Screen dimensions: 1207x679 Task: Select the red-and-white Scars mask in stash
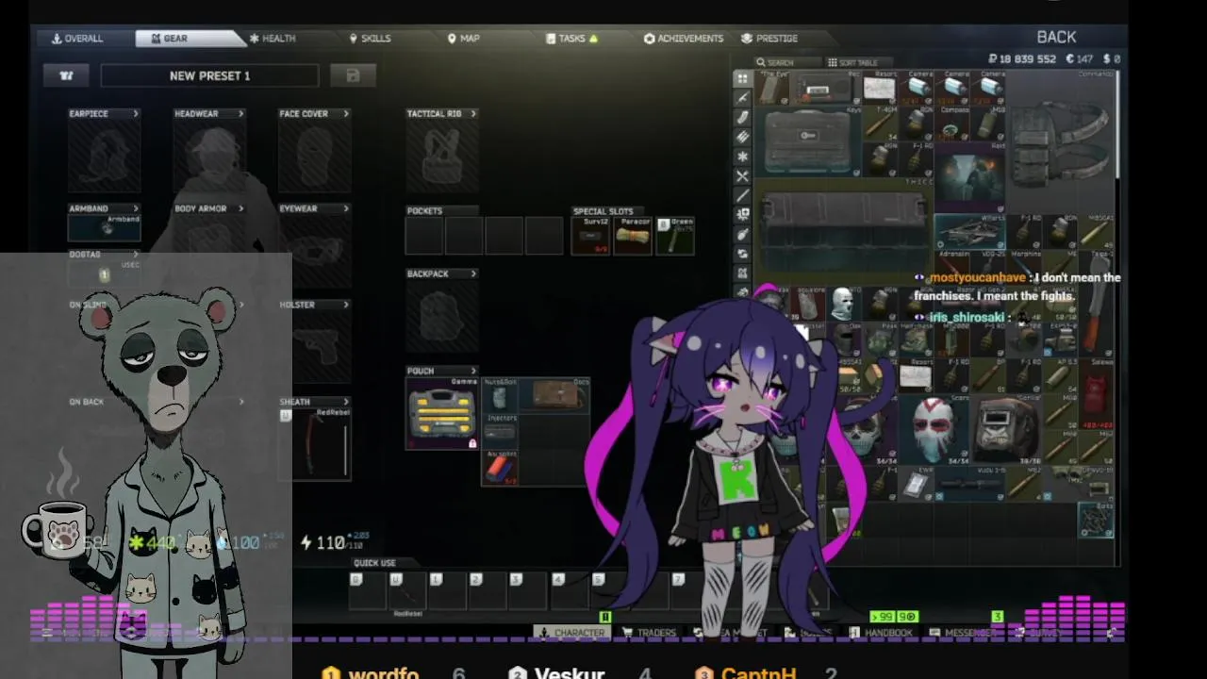934,430
